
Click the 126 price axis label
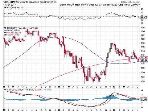(x=143, y=28)
